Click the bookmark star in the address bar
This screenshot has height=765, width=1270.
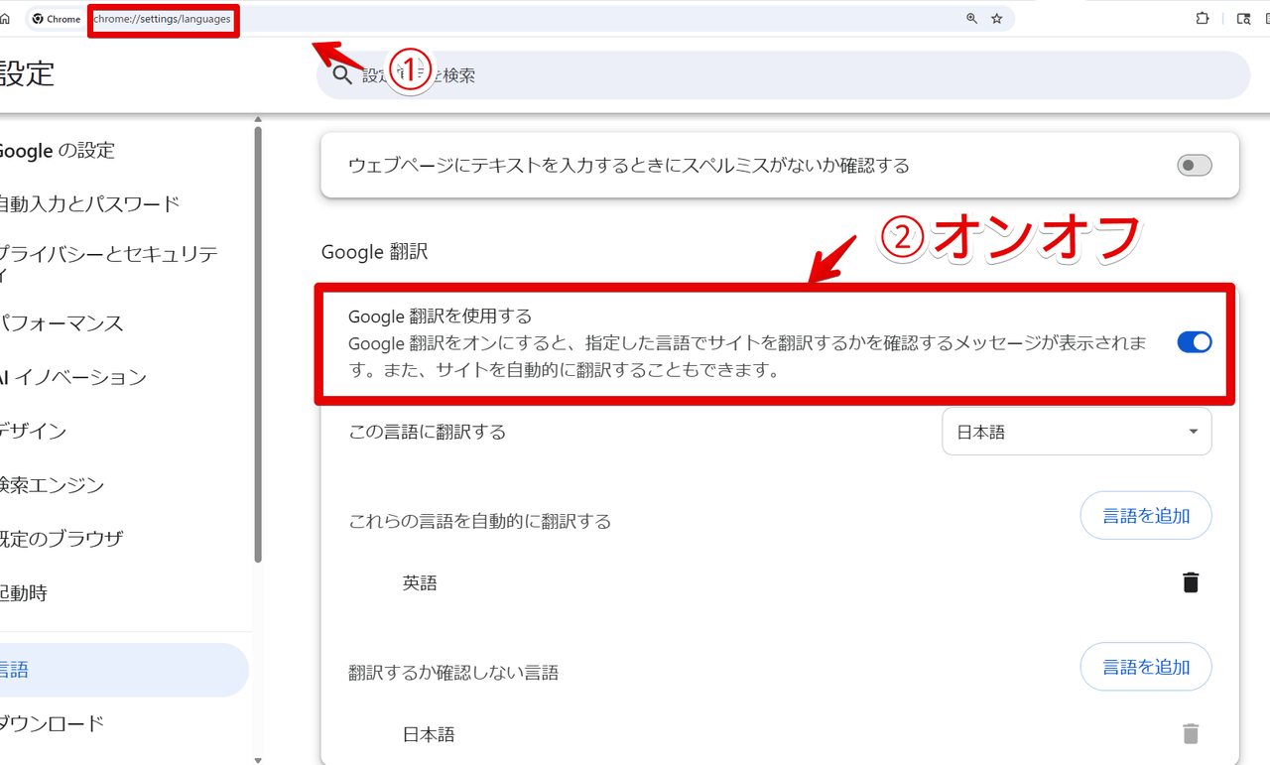click(x=997, y=18)
